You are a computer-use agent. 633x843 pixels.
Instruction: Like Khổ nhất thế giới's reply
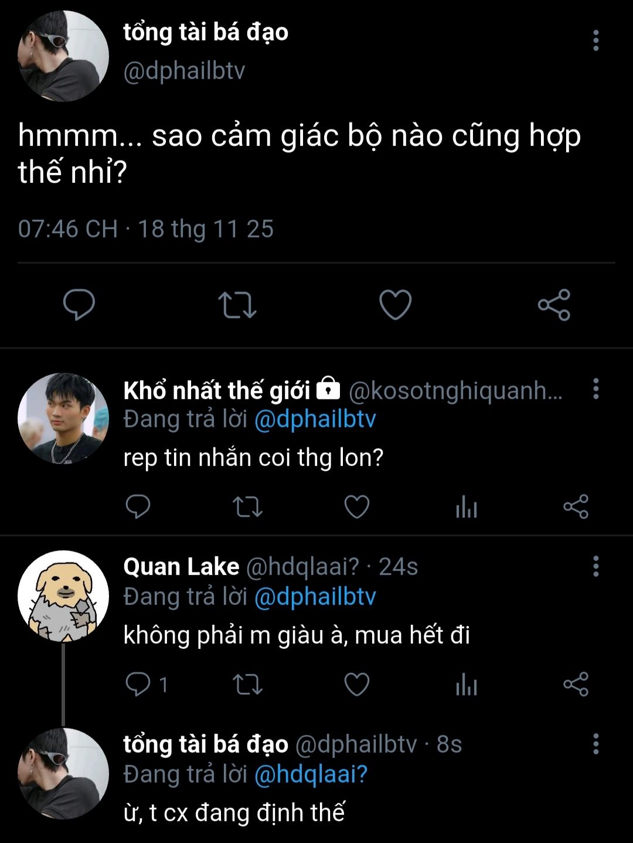coord(356,507)
